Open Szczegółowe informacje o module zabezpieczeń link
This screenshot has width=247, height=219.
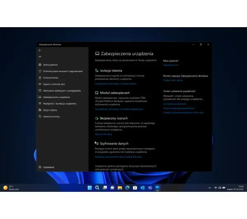[x=119, y=109]
